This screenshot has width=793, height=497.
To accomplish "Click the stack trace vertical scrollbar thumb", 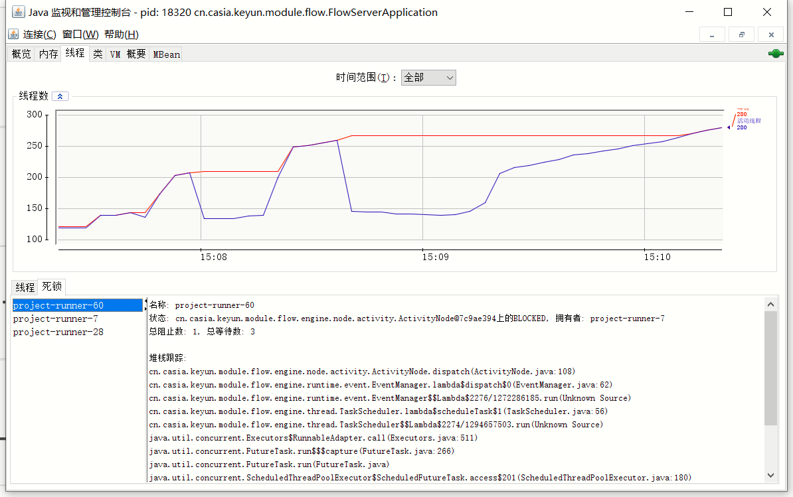I will point(770,368).
